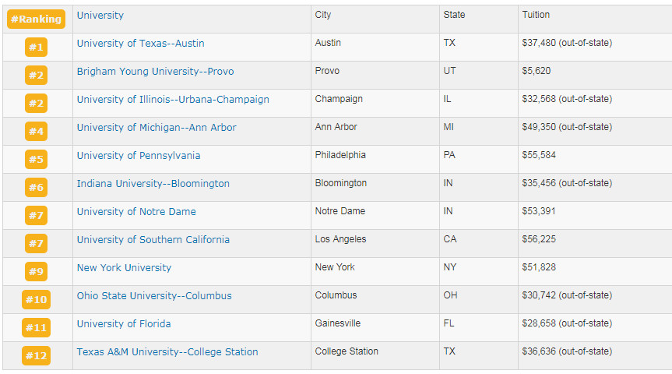Click the Tuition column header
Screen dimensions: 672x374
coord(536,15)
